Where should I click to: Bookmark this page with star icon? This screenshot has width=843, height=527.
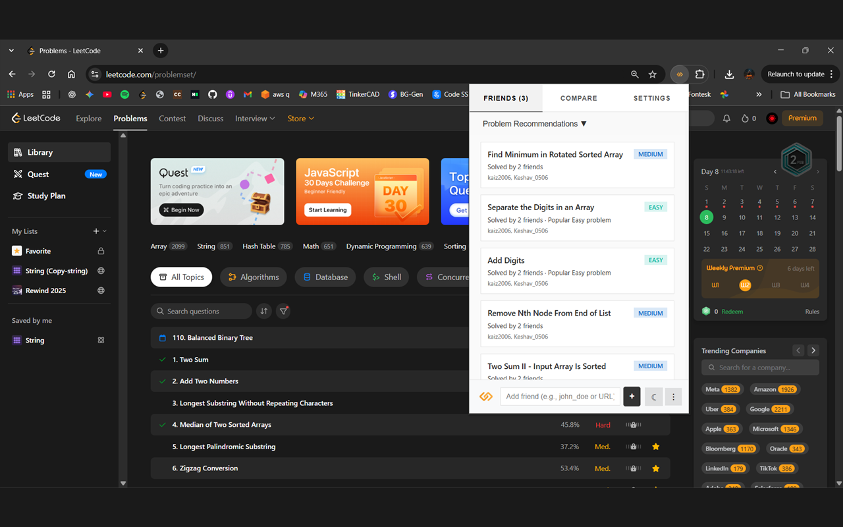(x=653, y=74)
